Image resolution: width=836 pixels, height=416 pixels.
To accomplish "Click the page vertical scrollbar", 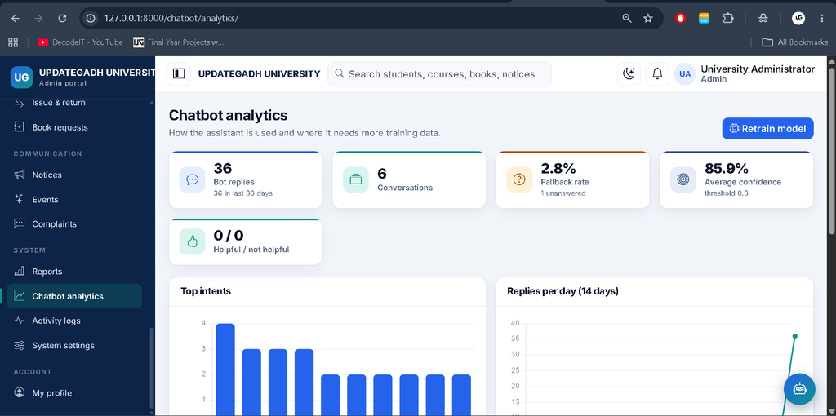I will (x=832, y=152).
